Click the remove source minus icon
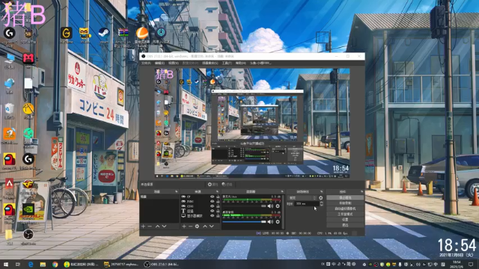The height and width of the screenshot is (269, 479). 190,226
